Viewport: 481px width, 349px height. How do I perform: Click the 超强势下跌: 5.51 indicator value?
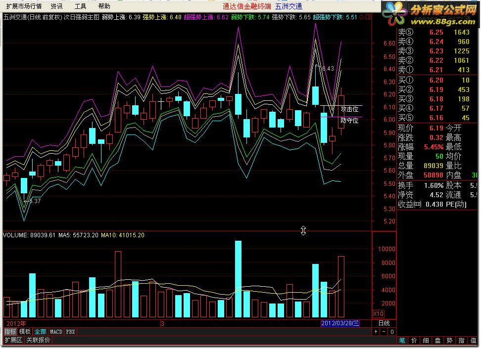pyautogui.click(x=335, y=17)
